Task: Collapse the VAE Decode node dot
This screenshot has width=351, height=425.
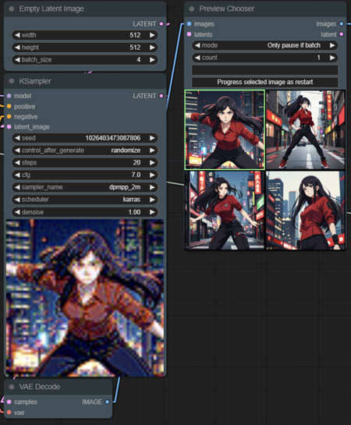Action: point(12,387)
